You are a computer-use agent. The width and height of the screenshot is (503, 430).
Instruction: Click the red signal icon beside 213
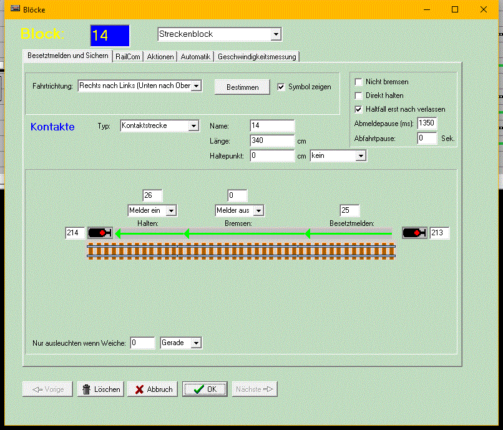tap(414, 233)
